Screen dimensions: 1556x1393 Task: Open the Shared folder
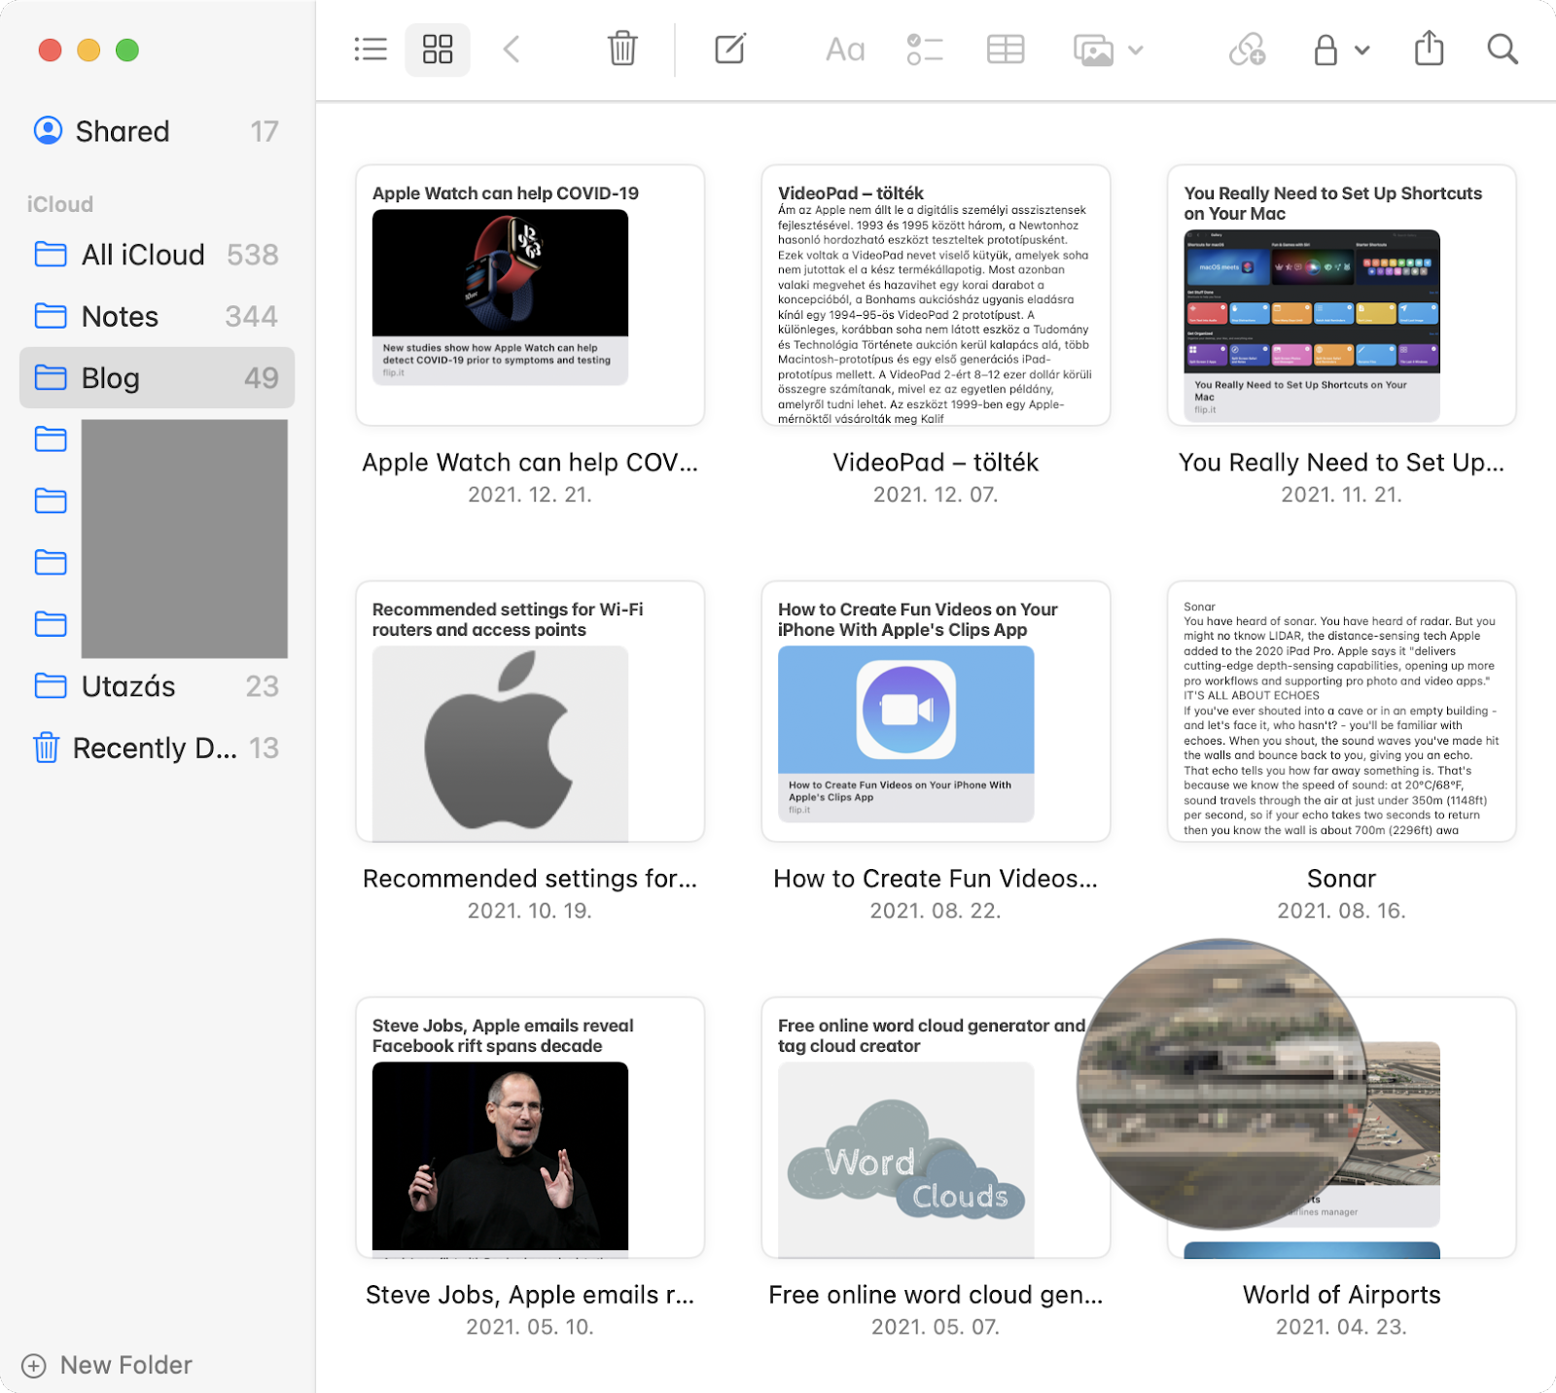click(x=157, y=131)
